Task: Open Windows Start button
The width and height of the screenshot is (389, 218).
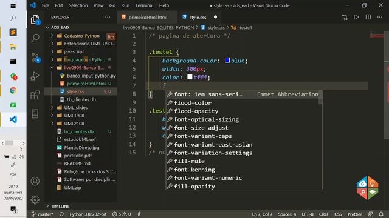Action: [x=13, y=5]
